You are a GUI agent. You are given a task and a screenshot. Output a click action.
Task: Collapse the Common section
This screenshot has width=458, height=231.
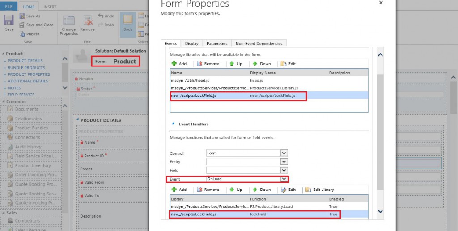coord(3,102)
